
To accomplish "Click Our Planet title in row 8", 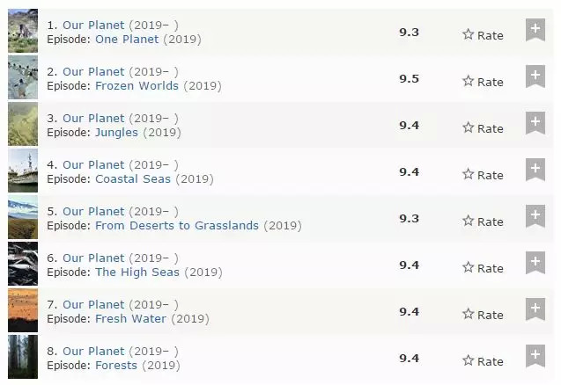I will (93, 351).
